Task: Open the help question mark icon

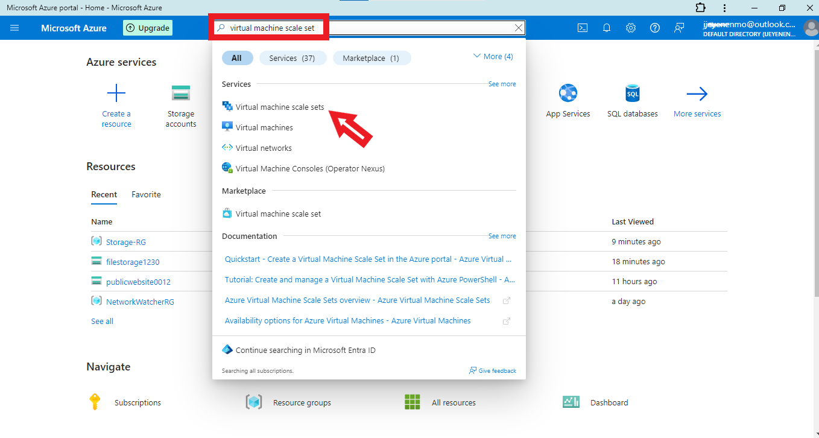Action: click(x=655, y=28)
